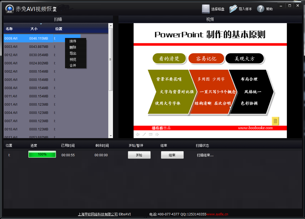Select file 0009.AVI
This screenshot has width=305, height=219.
tap(11, 39)
